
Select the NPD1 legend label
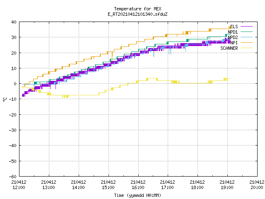(x=233, y=32)
